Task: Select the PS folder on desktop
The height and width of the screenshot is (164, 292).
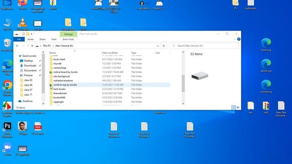Action: click(x=235, y=5)
